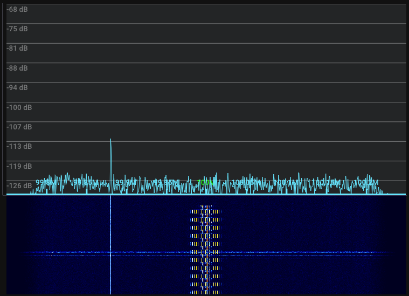Click the horizontal interference line in the waterfall
This screenshot has width=409, height=296.
click(x=206, y=254)
